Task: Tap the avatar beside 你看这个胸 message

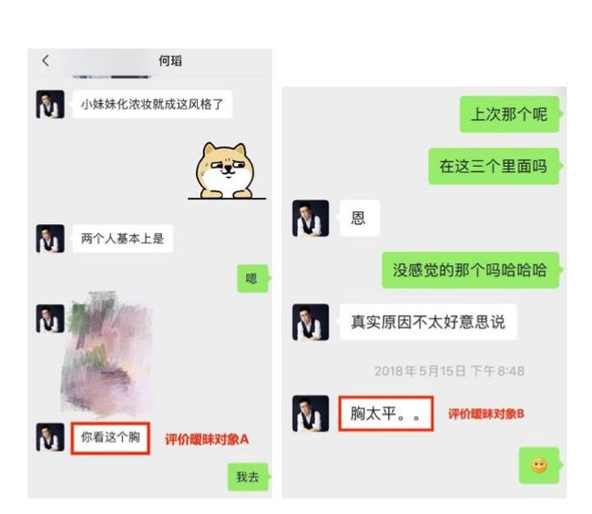Action: coord(50,437)
